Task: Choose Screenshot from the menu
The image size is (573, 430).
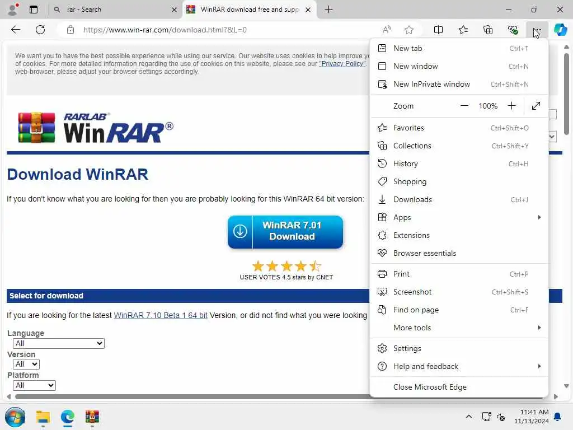Action: (459, 292)
